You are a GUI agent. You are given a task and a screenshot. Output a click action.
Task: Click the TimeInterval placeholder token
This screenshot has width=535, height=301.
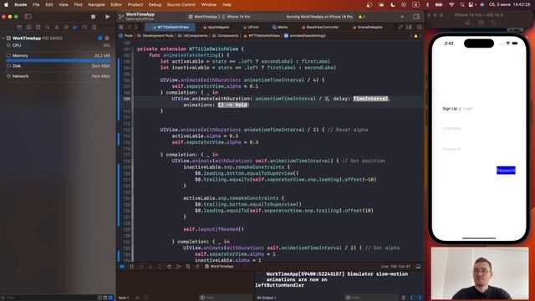pos(370,99)
